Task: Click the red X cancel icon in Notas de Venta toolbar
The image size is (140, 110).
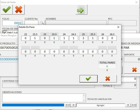Action: (19, 10)
